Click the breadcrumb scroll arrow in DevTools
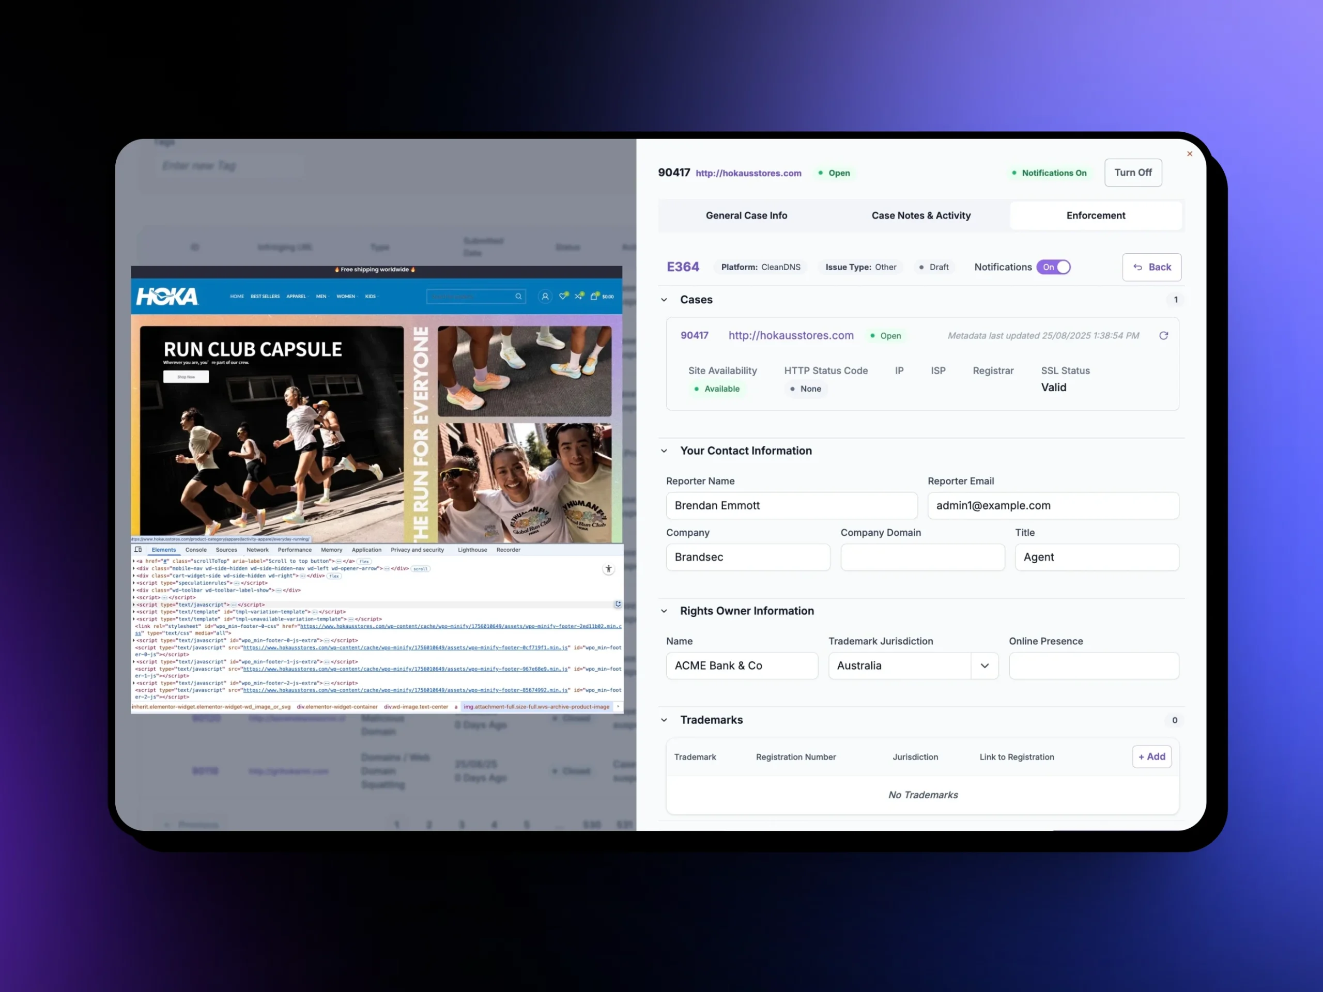This screenshot has width=1323, height=992. click(618, 707)
